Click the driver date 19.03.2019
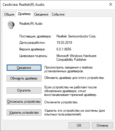This screenshot has height=131, width=115. 64,43
